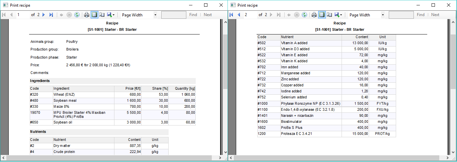Toggle print layout in left window
This screenshot has height=162, width=457.
point(94,15)
